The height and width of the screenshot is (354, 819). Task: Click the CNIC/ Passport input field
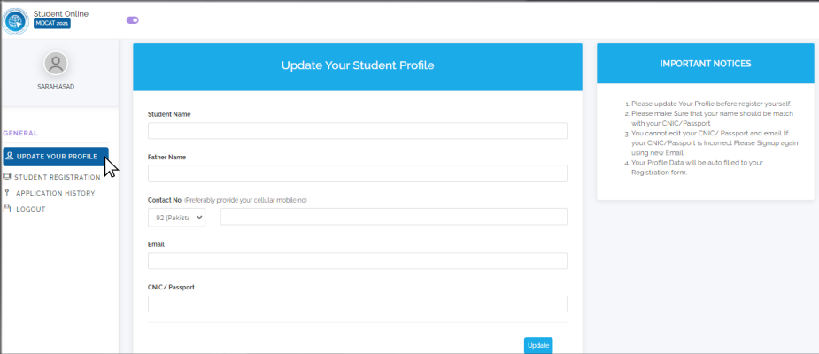click(x=358, y=304)
